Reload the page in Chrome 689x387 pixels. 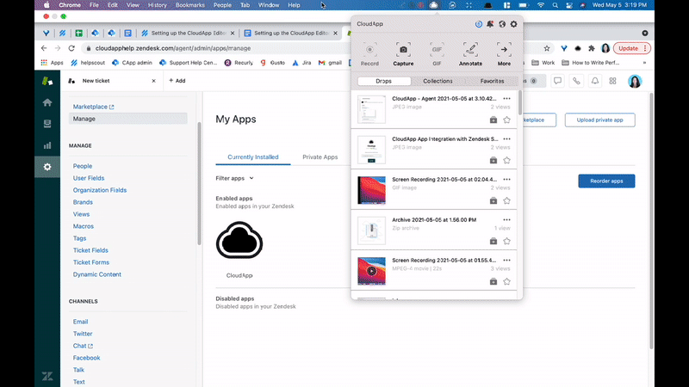coord(71,48)
